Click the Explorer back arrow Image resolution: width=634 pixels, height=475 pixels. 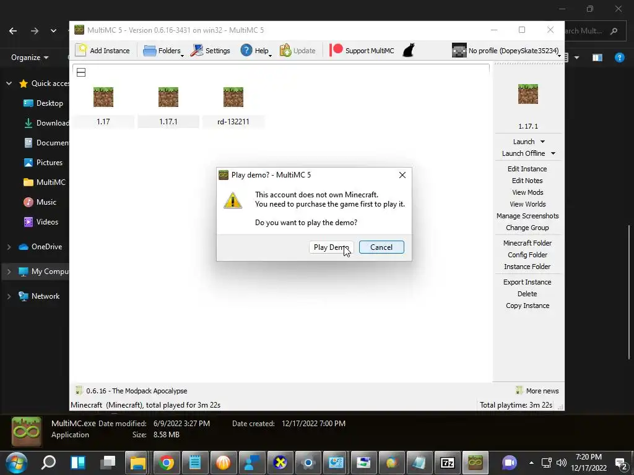coord(13,31)
